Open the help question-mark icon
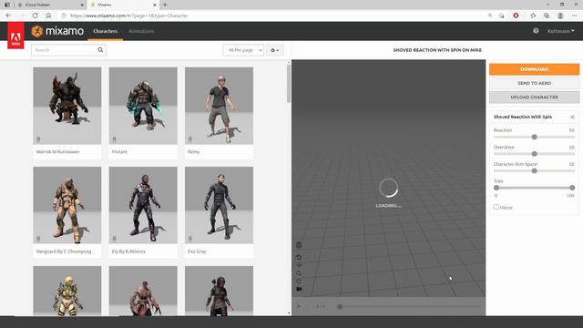The width and height of the screenshot is (583, 328). tap(536, 31)
